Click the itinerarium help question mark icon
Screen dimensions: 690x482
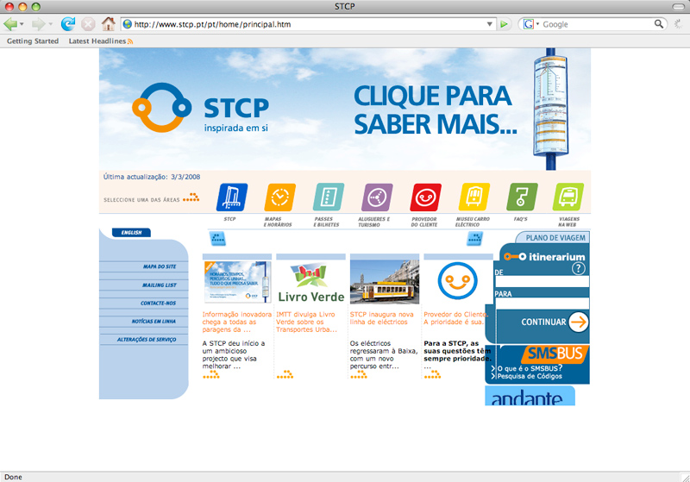(x=578, y=269)
